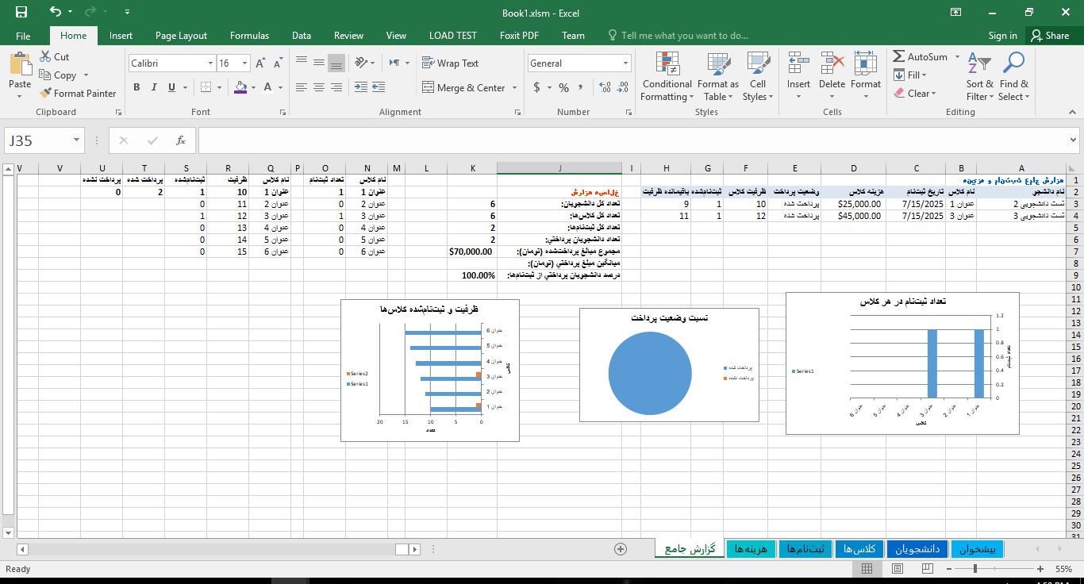This screenshot has height=584, width=1084.
Task: Click the Undo arrow icon
Action: click(x=55, y=12)
